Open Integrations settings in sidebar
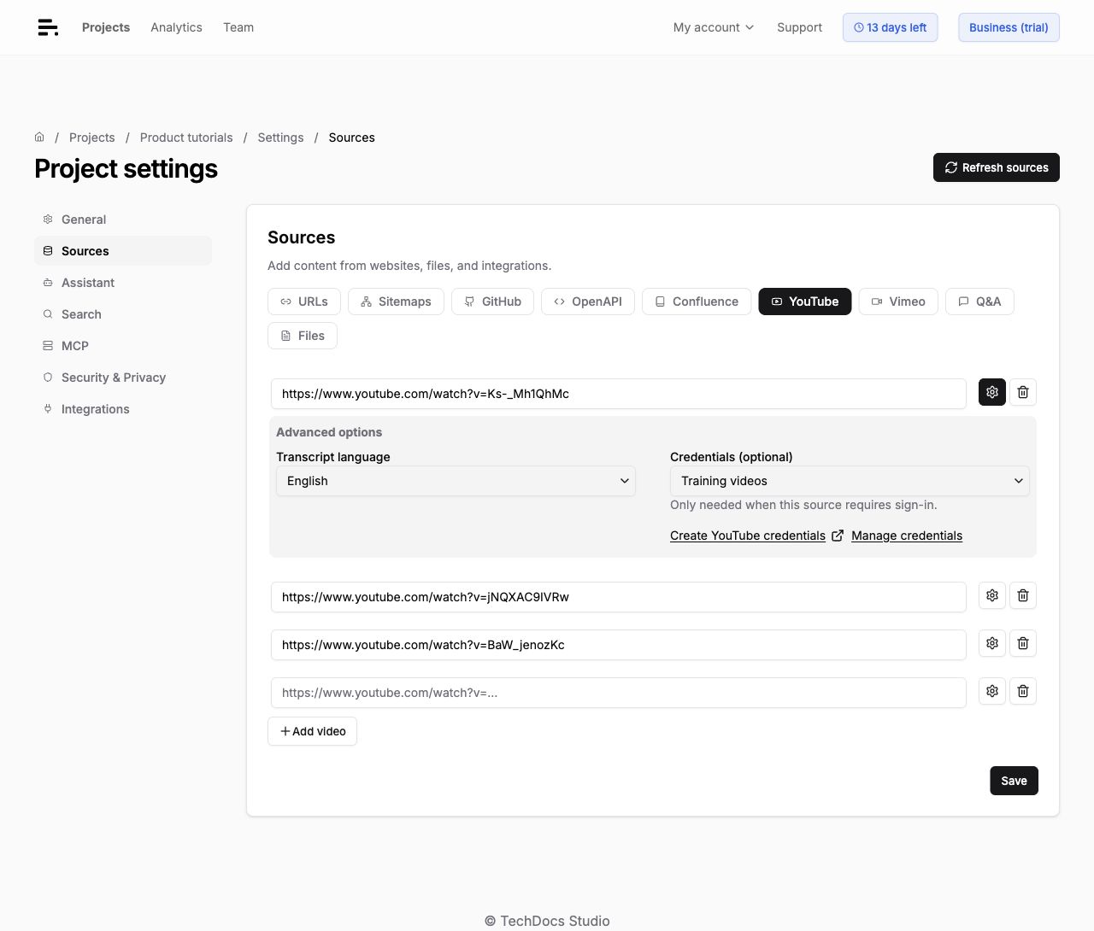The image size is (1094, 931). [123, 409]
